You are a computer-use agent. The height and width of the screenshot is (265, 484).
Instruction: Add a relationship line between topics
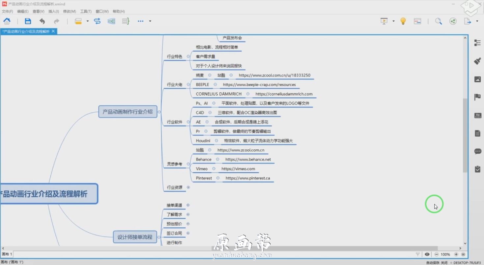[97, 21]
